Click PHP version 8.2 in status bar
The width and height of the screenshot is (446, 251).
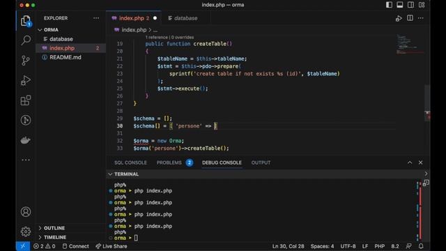pyautogui.click(x=395, y=246)
